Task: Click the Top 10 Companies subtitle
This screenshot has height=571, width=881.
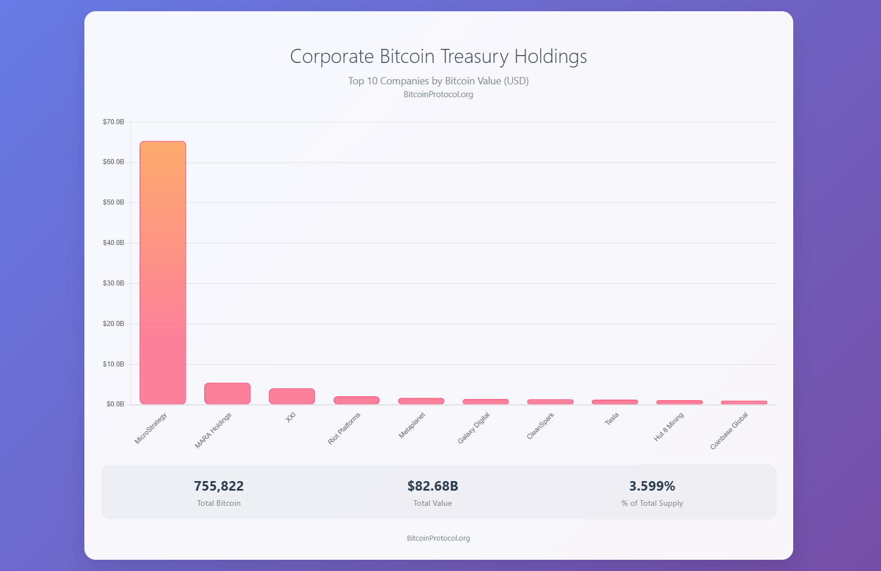Action: click(x=438, y=81)
